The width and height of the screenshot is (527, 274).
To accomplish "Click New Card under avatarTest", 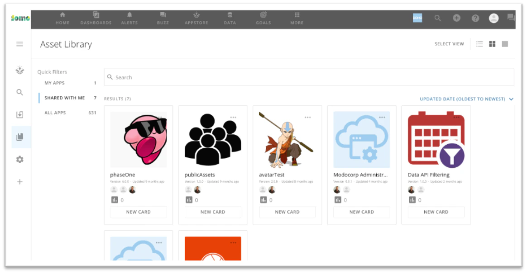I will (x=287, y=212).
